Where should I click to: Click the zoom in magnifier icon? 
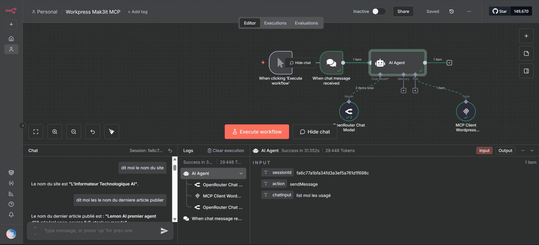pyautogui.click(x=55, y=132)
